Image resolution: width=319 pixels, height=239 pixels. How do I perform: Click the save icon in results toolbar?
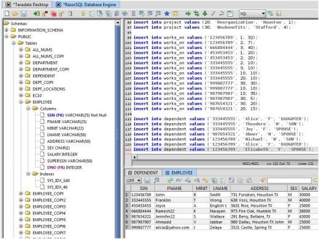tap(147, 180)
